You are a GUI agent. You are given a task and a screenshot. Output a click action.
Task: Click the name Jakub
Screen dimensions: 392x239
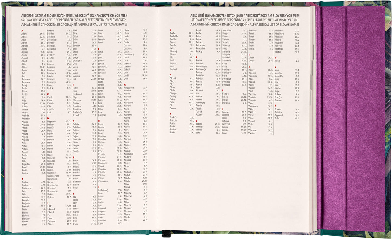(x=101, y=52)
